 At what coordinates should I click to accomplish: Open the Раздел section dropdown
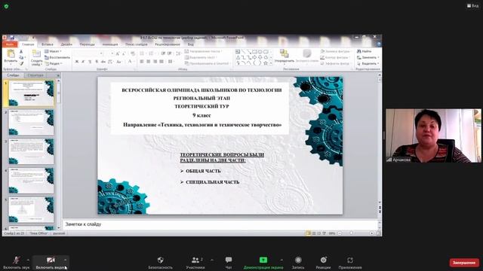click(x=54, y=63)
